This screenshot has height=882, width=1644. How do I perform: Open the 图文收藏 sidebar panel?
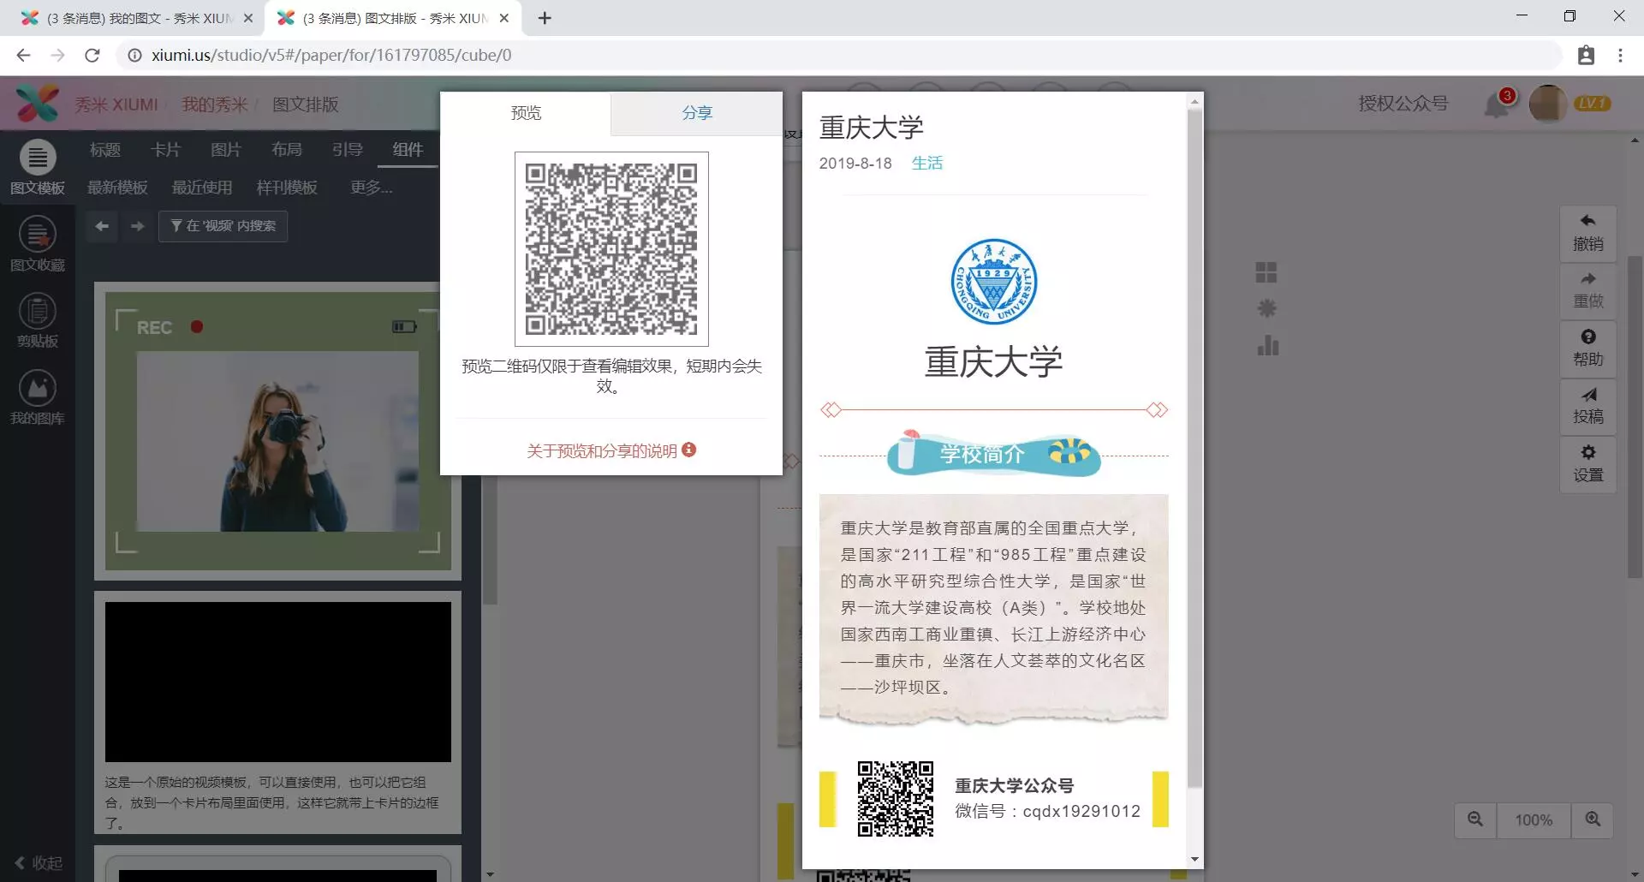(38, 245)
